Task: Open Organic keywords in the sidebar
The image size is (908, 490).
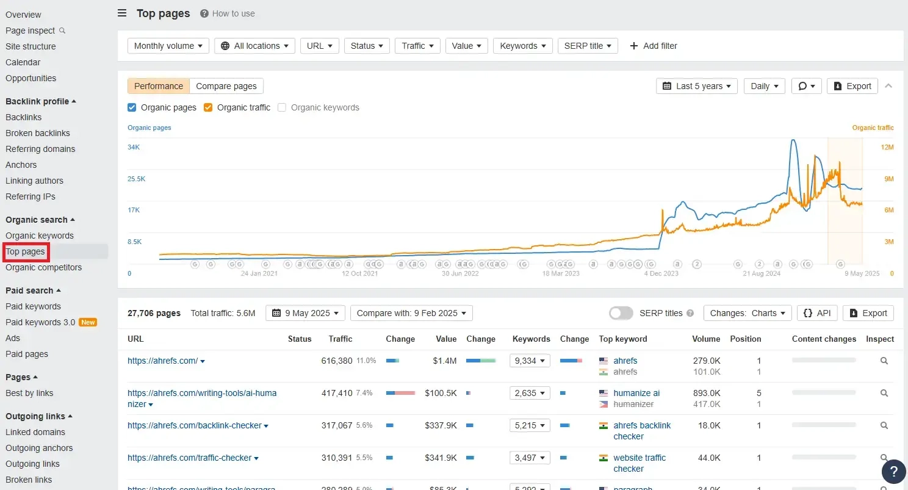Action: [x=40, y=236]
